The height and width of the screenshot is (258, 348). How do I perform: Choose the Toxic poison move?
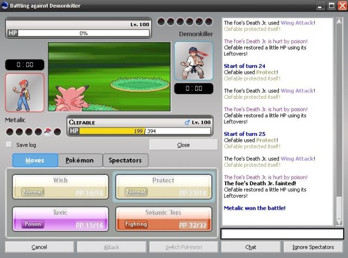(x=60, y=219)
